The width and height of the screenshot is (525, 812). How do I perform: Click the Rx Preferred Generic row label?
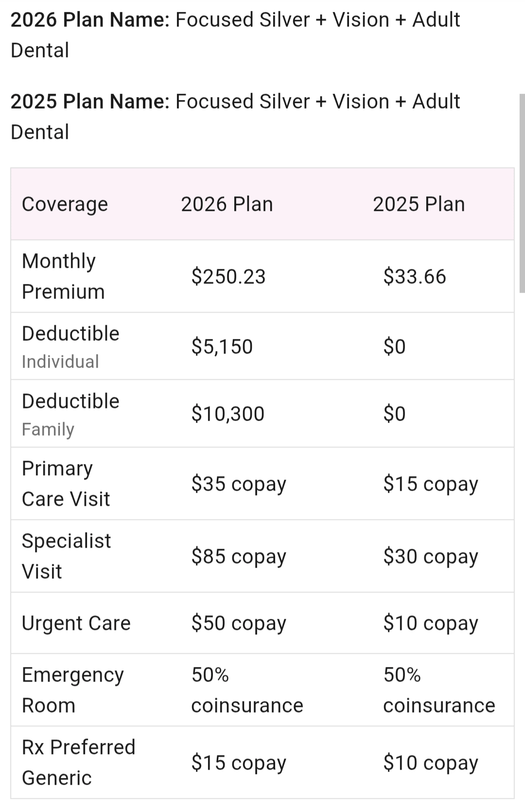[78, 762]
